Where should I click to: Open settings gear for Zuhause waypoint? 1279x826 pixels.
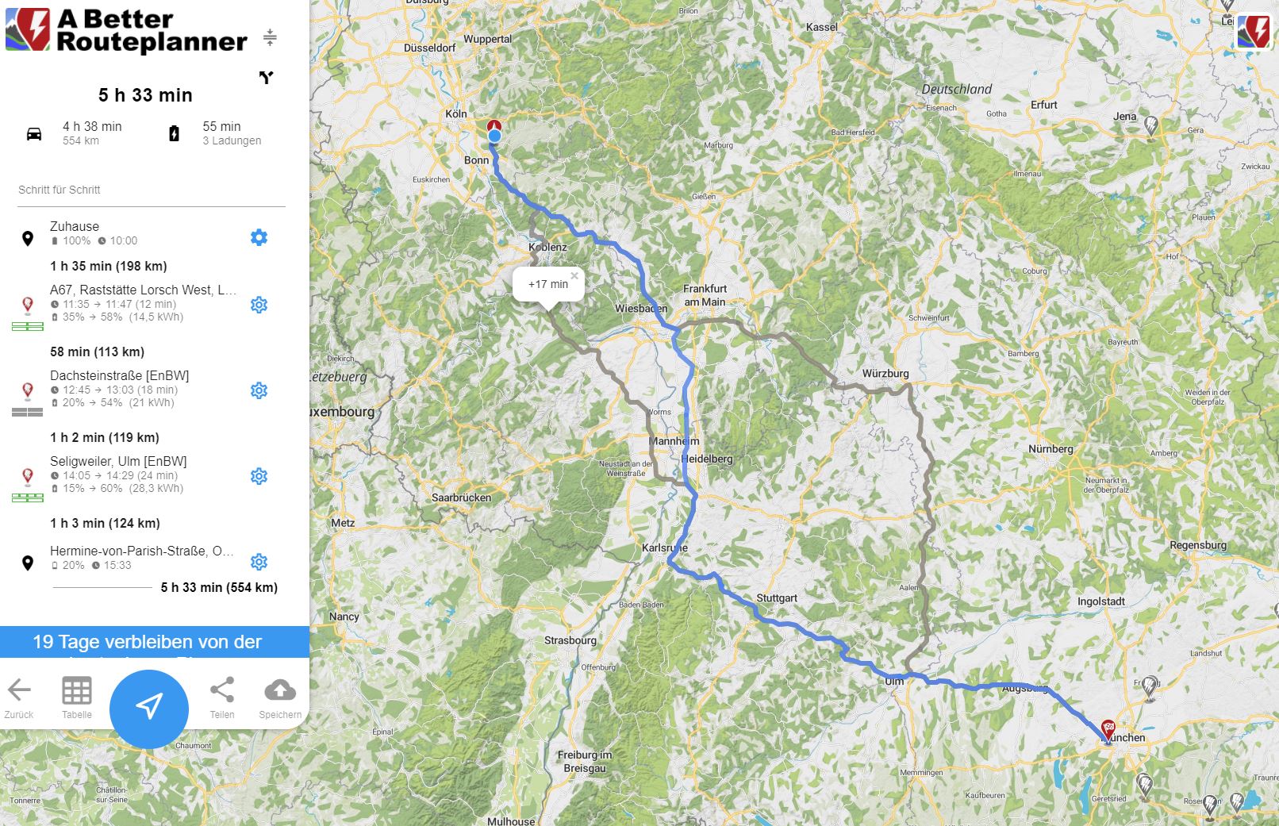[x=259, y=237]
